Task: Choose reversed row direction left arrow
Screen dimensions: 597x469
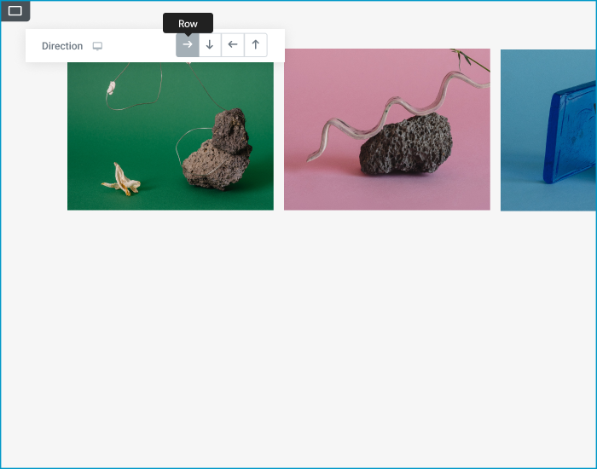Action: 233,45
